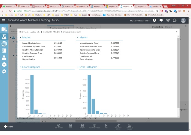Click the second bar in right histogram
The height and width of the screenshot is (135, 191).
click(93, 106)
